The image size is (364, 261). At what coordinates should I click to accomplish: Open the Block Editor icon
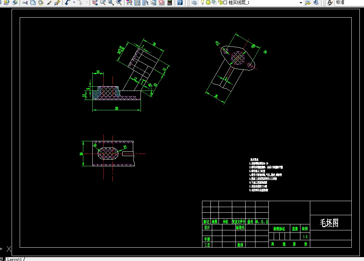[57, 2]
